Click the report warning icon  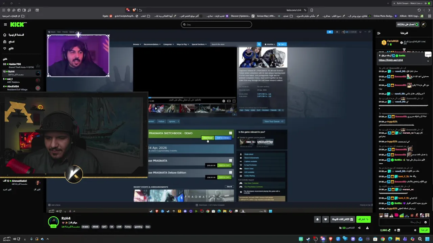[x=367, y=228]
